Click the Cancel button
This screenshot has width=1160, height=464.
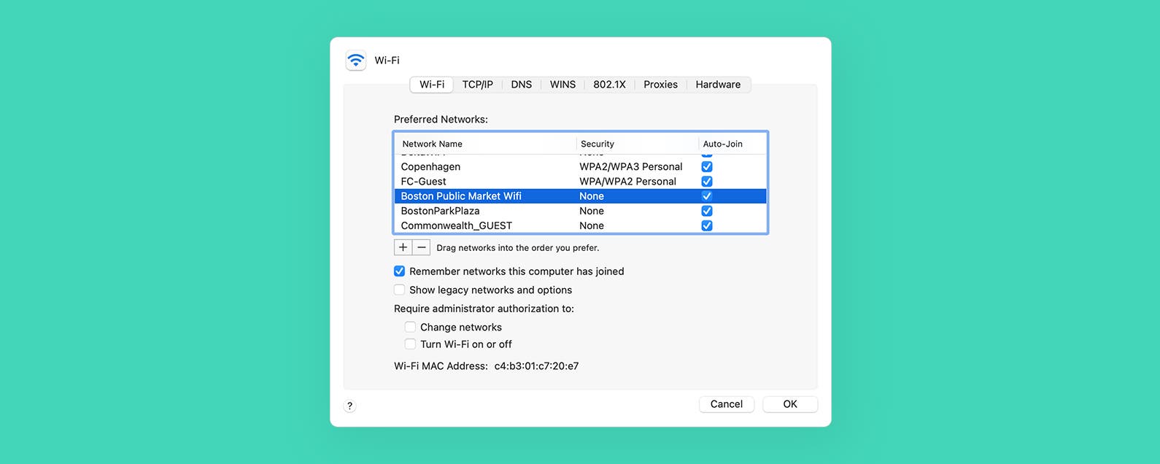coord(727,404)
